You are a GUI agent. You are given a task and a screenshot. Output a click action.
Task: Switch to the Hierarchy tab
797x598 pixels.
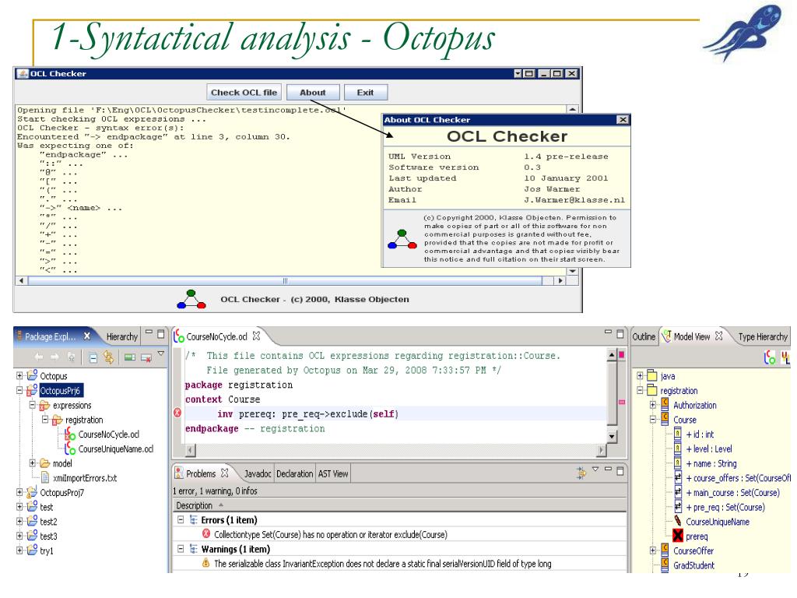coord(122,336)
